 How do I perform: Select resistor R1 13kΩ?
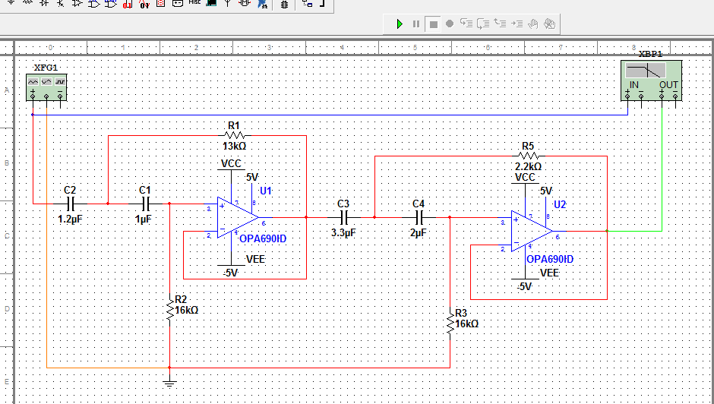233,136
